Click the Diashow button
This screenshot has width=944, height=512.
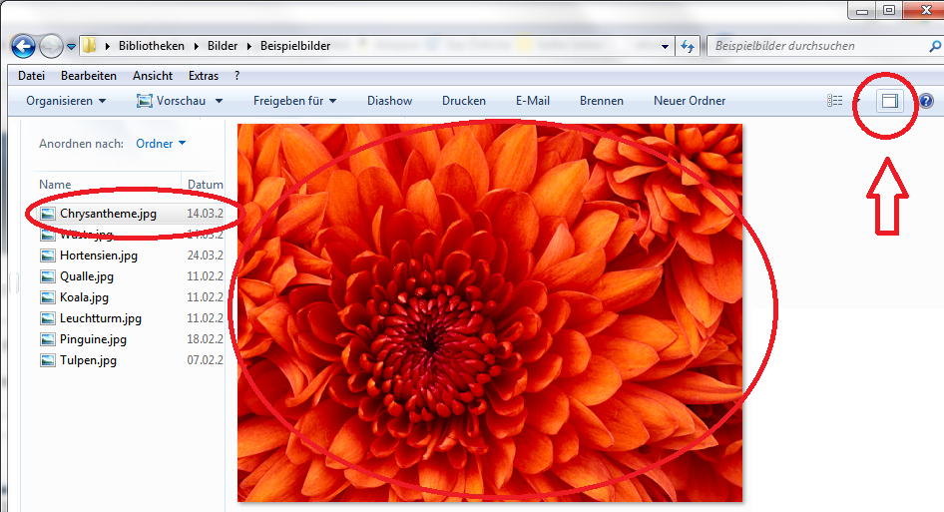tap(389, 101)
